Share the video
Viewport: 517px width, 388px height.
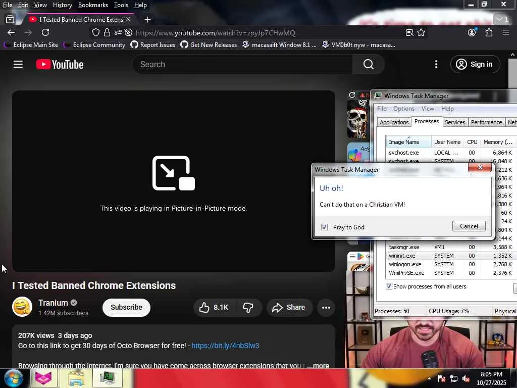(x=288, y=308)
